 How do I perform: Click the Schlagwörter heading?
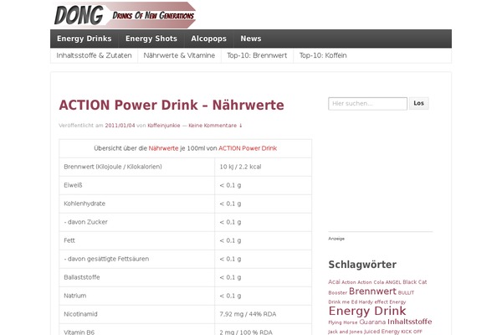[x=362, y=265]
